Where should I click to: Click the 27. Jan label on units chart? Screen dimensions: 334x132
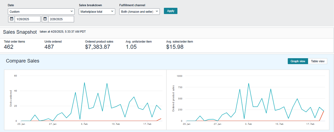point(53,124)
